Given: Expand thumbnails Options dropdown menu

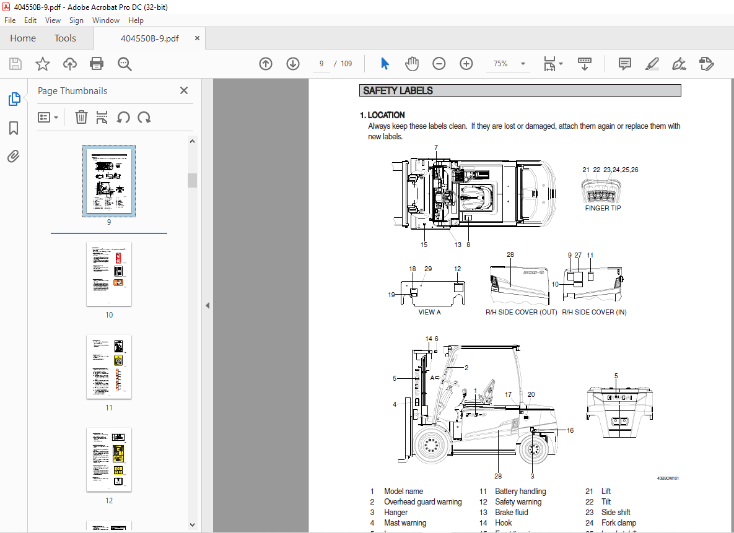Looking at the screenshot, I should [x=48, y=117].
